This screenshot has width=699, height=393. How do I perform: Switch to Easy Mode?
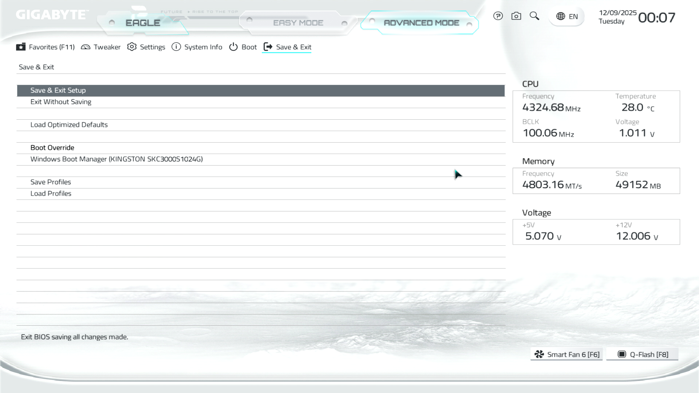click(298, 23)
